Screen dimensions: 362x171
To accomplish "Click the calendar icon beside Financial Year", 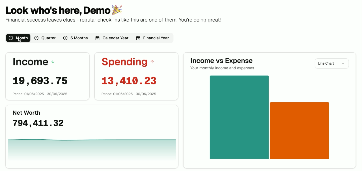I will pyautogui.click(x=138, y=38).
